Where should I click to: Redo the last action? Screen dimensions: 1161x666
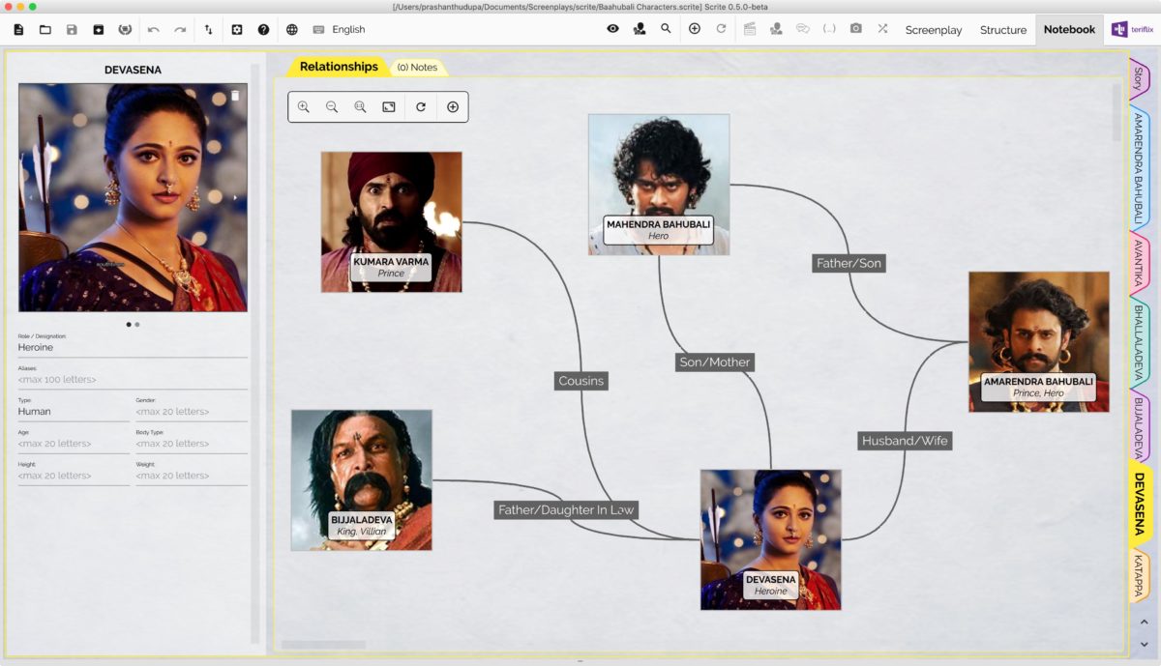coord(180,29)
